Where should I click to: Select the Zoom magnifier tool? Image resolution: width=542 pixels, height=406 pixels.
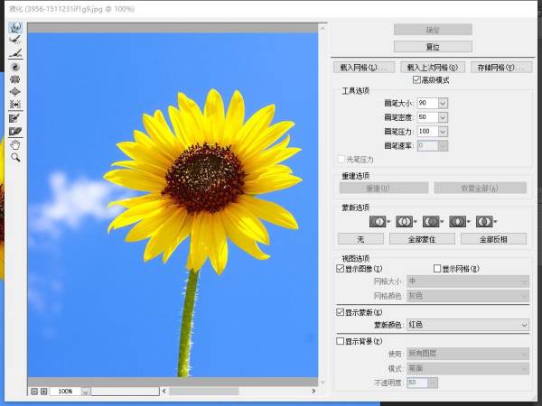pos(14,157)
